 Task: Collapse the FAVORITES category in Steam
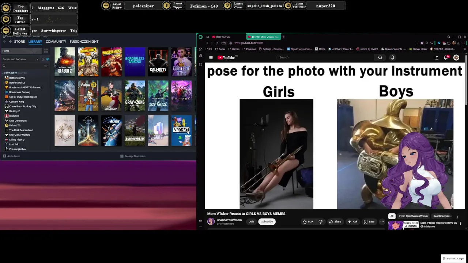(x=3, y=73)
